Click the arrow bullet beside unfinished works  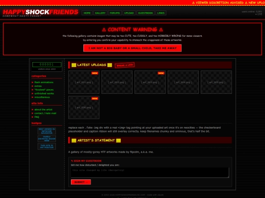point(32,93)
